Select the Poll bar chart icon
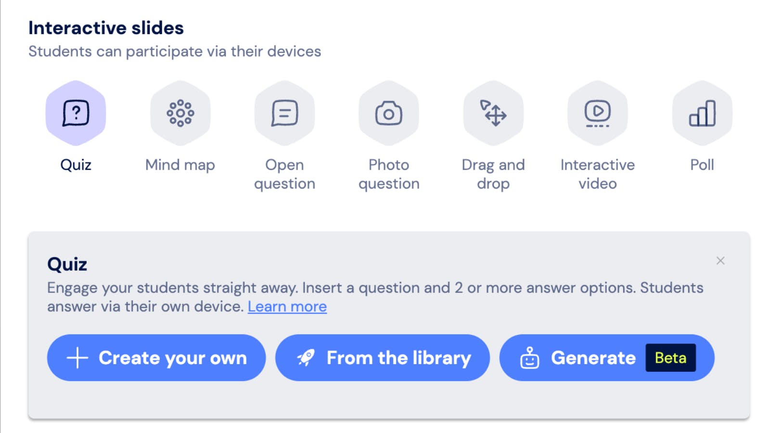The width and height of the screenshot is (770, 433). pos(702,113)
